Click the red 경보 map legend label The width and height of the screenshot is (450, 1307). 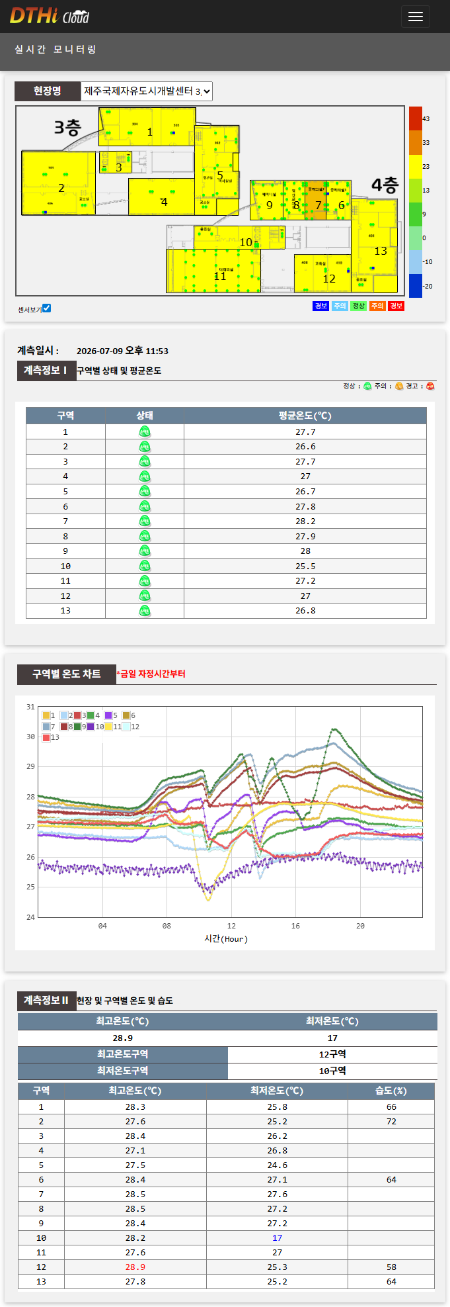396,306
